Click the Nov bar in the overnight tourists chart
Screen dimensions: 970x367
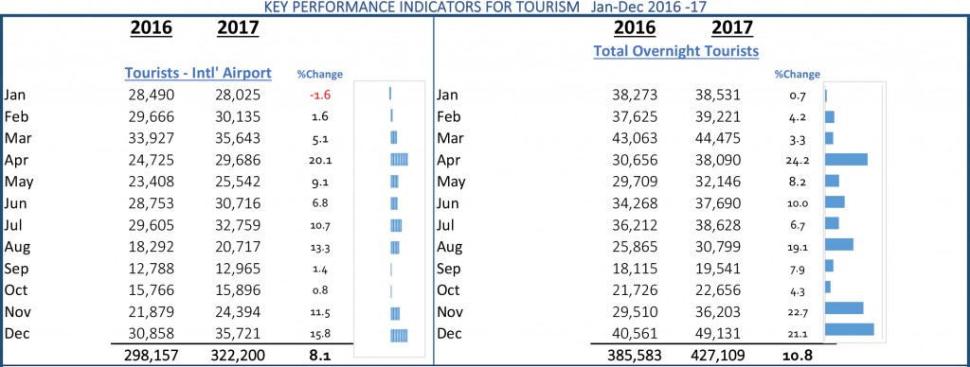coord(844,307)
